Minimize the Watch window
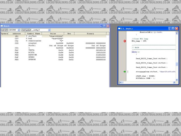181x136 pixels. point(100,26)
